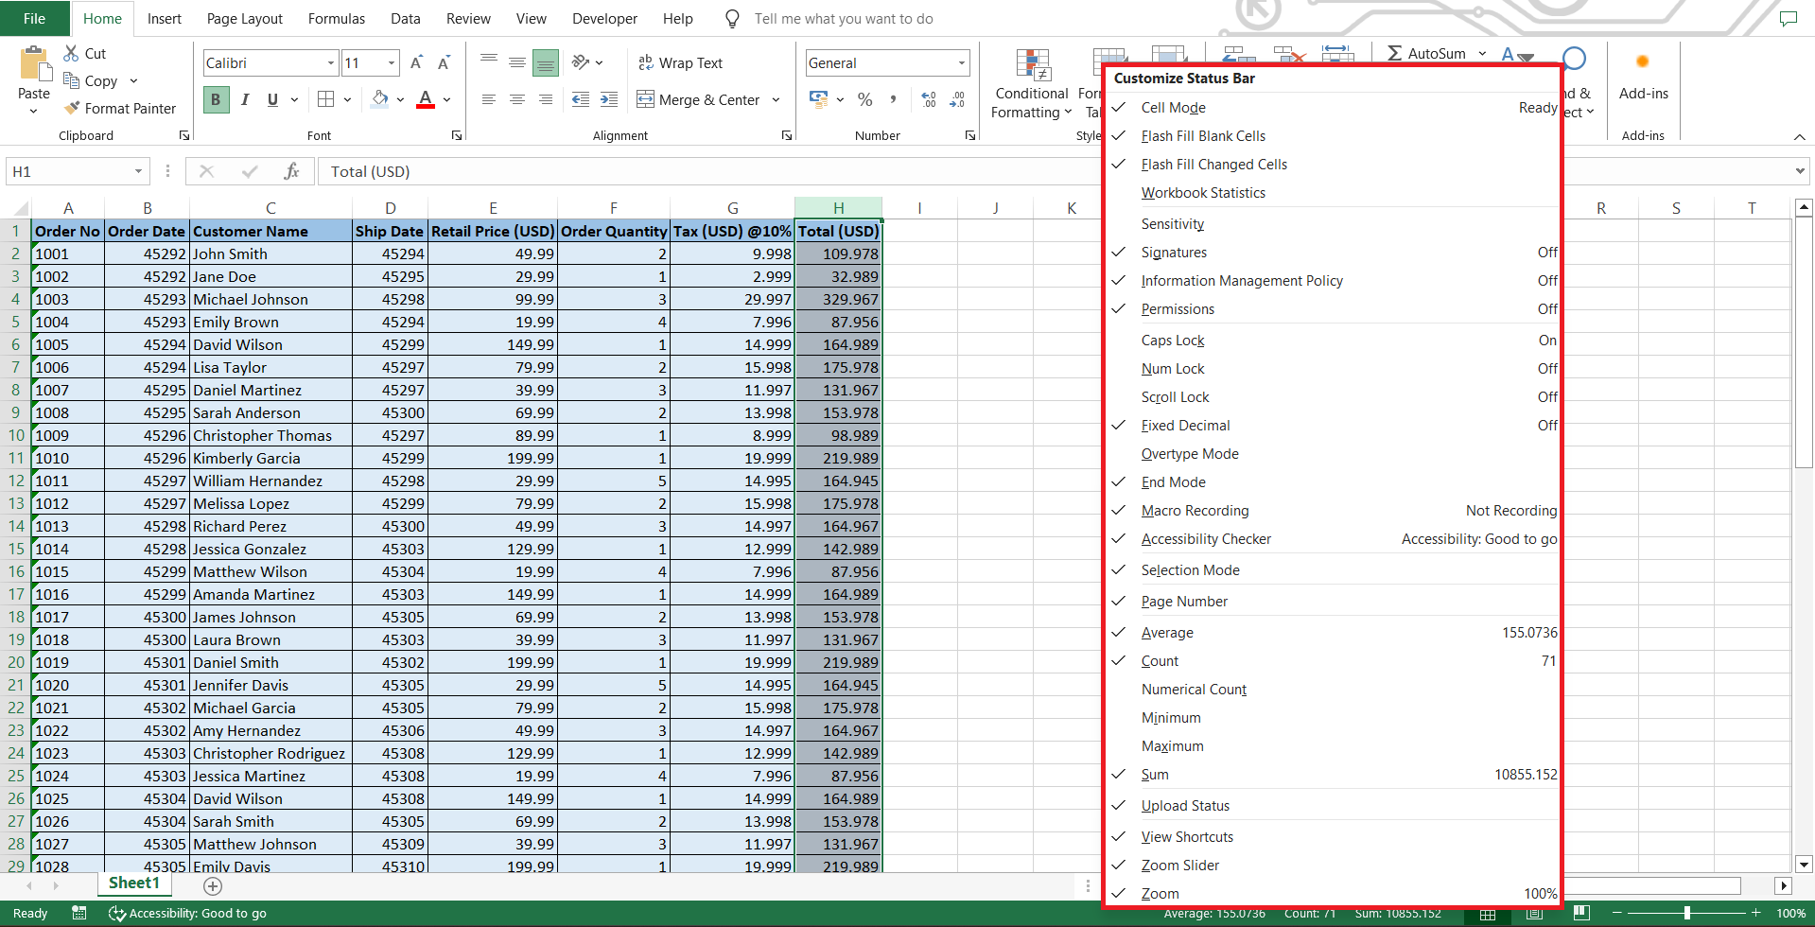The image size is (1815, 927).
Task: Enable Caps Lock status indicator
Action: (x=1334, y=341)
